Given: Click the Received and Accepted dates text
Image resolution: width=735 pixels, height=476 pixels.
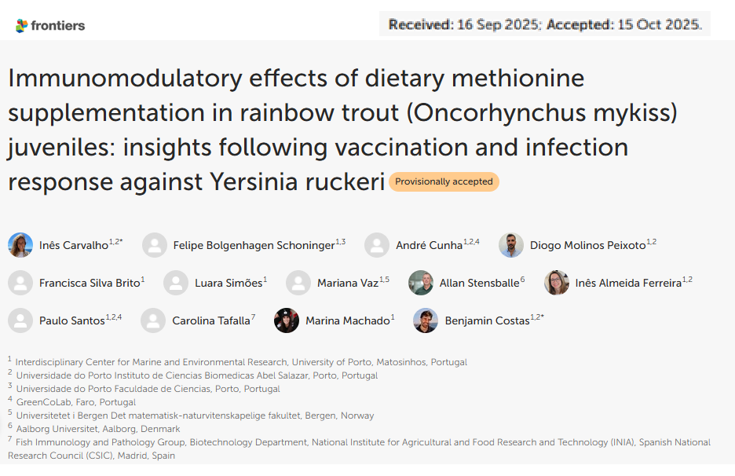Looking at the screenshot, I should coord(545,24).
